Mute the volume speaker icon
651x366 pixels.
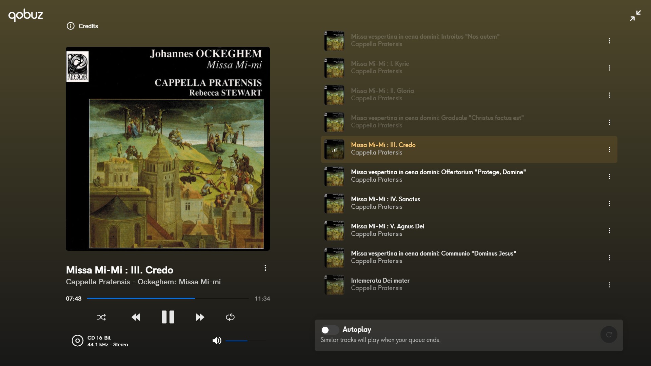coord(217,341)
